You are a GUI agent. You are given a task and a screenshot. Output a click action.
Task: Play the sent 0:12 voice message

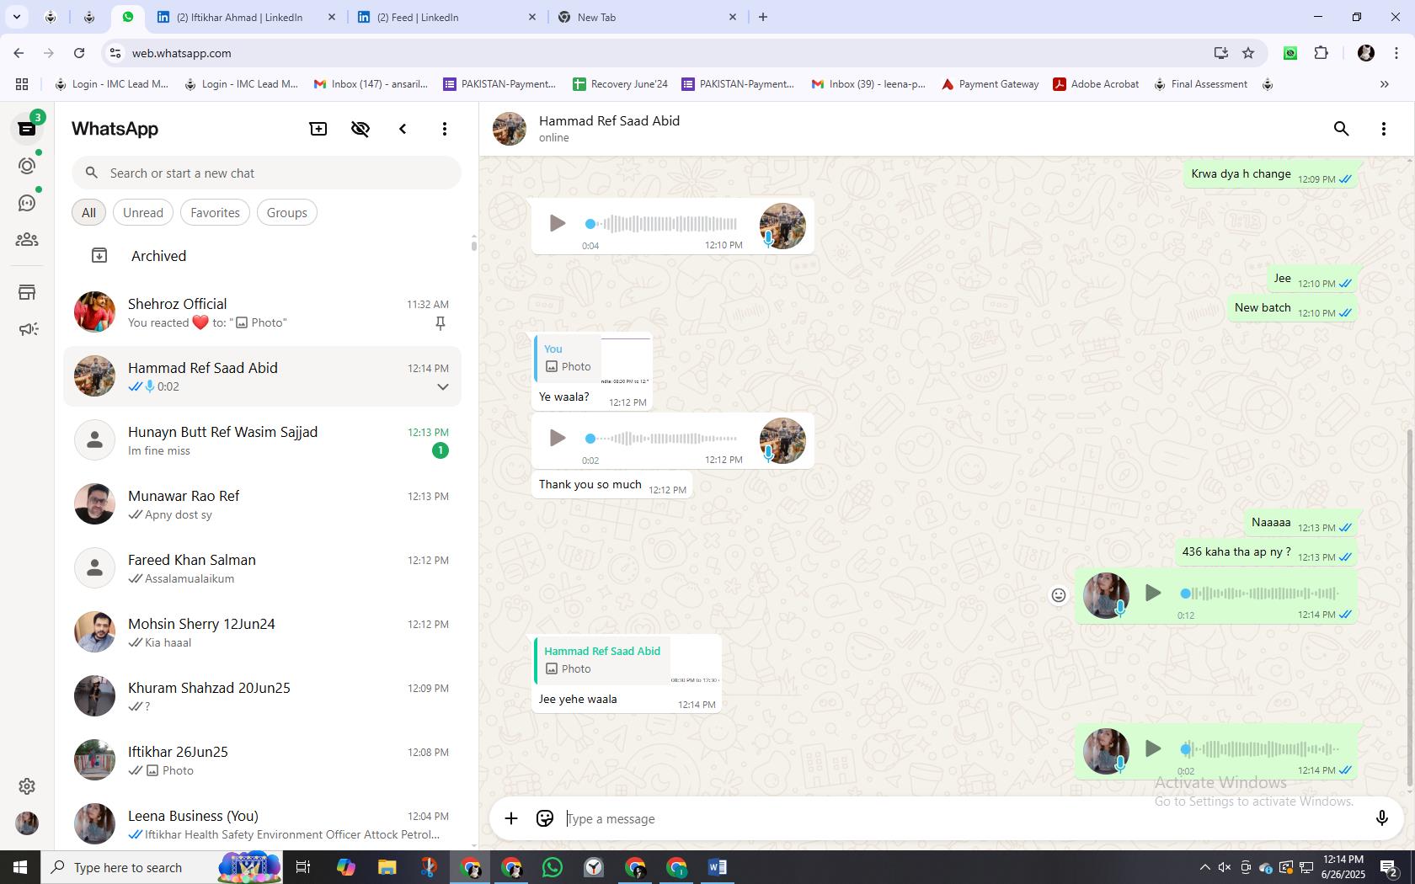(1153, 593)
